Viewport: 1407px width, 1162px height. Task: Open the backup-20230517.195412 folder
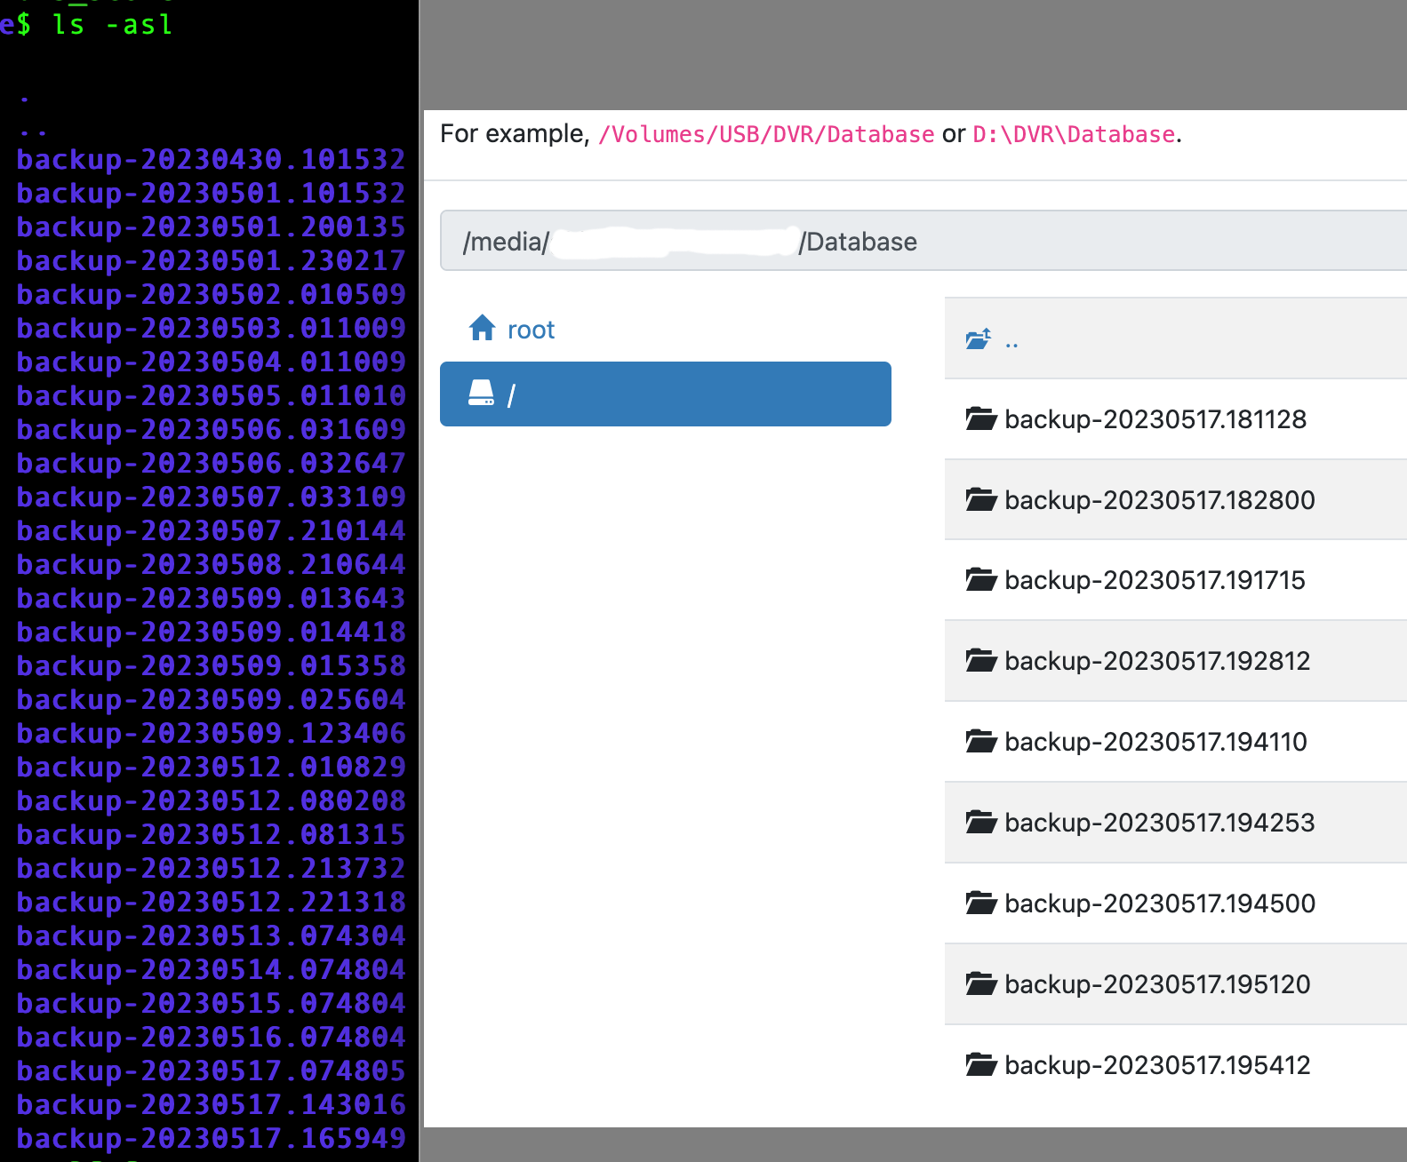(x=1157, y=1065)
